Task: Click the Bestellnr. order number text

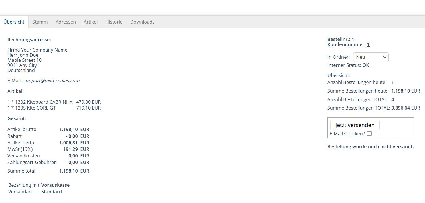Action: click(341, 39)
